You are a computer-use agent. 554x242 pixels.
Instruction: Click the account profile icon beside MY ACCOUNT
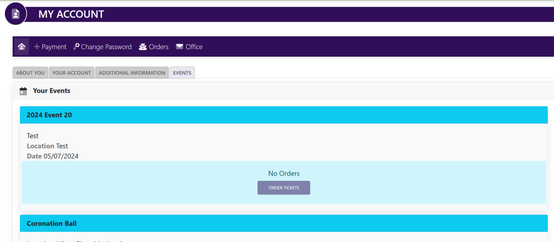tap(16, 14)
